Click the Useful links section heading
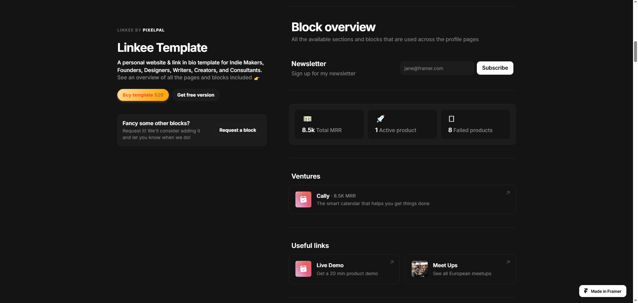Image resolution: width=638 pixels, height=303 pixels. pyautogui.click(x=310, y=246)
